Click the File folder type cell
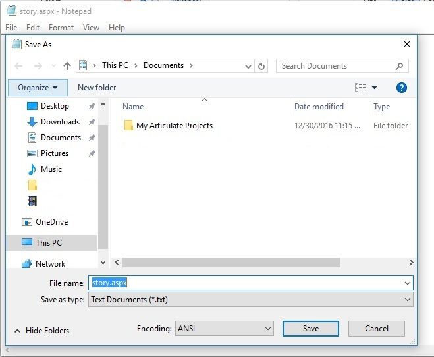This screenshot has width=434, height=357. coord(391,126)
